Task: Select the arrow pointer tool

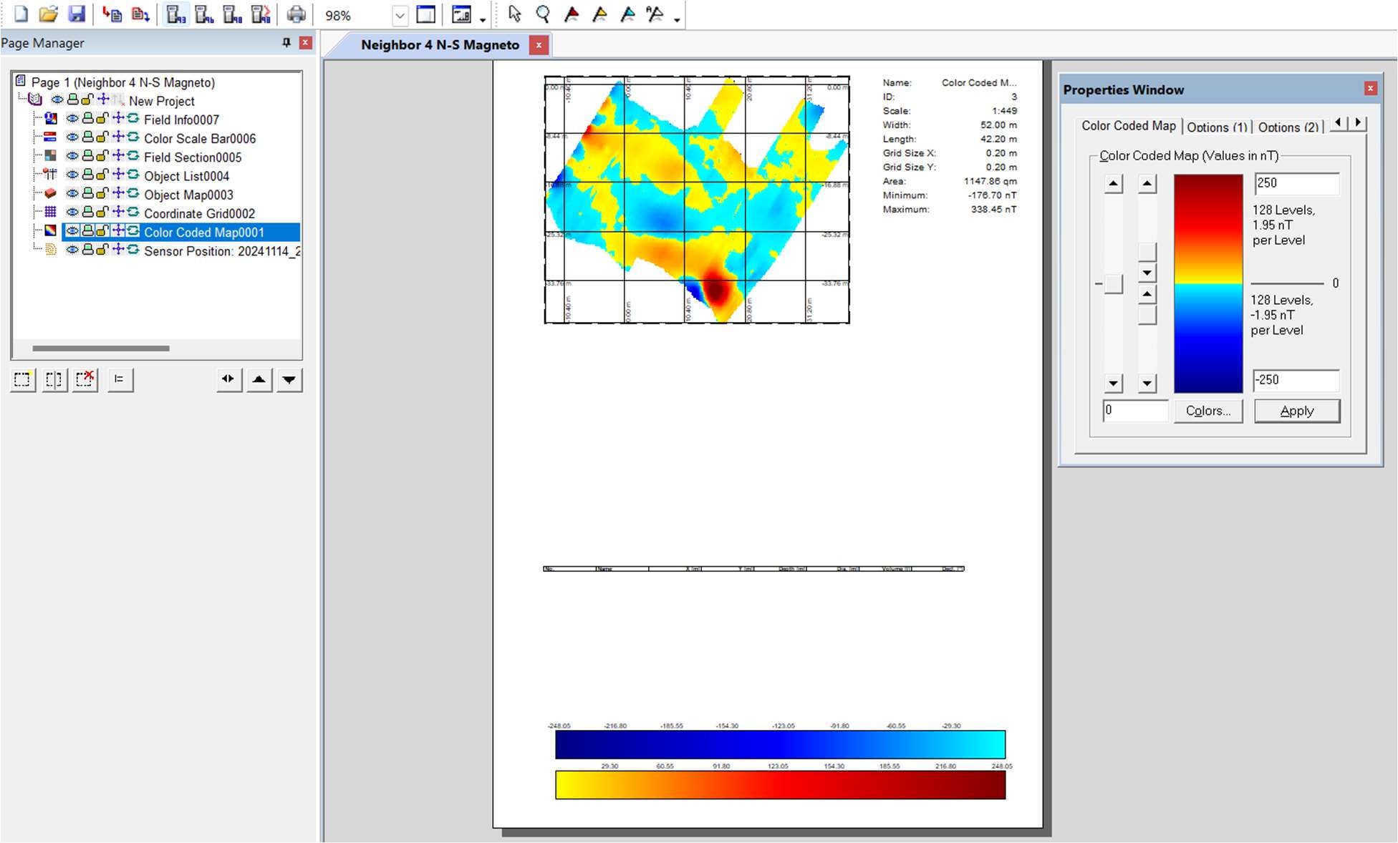Action: click(x=514, y=14)
